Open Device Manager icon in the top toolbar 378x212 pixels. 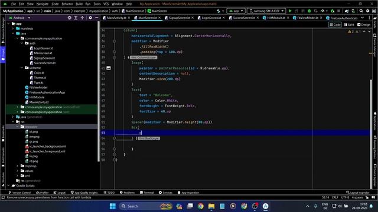pos(353,11)
